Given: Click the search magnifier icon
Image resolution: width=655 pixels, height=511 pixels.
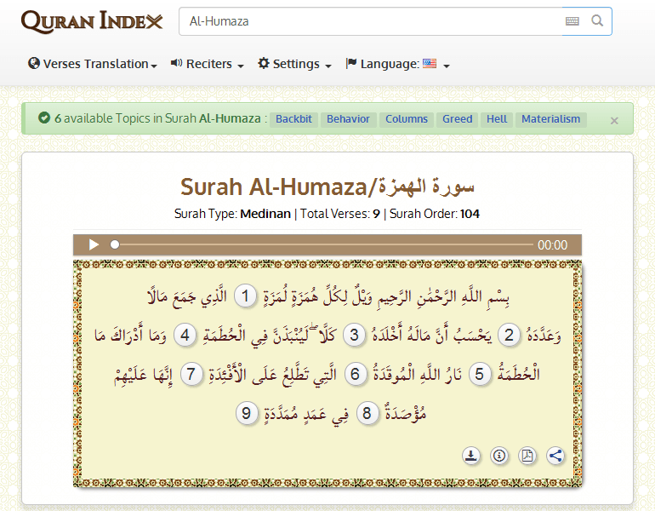Looking at the screenshot, I should point(597,21).
